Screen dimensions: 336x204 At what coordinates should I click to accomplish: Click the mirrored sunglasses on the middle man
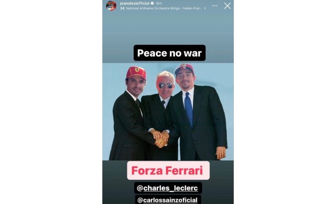coord(166,85)
